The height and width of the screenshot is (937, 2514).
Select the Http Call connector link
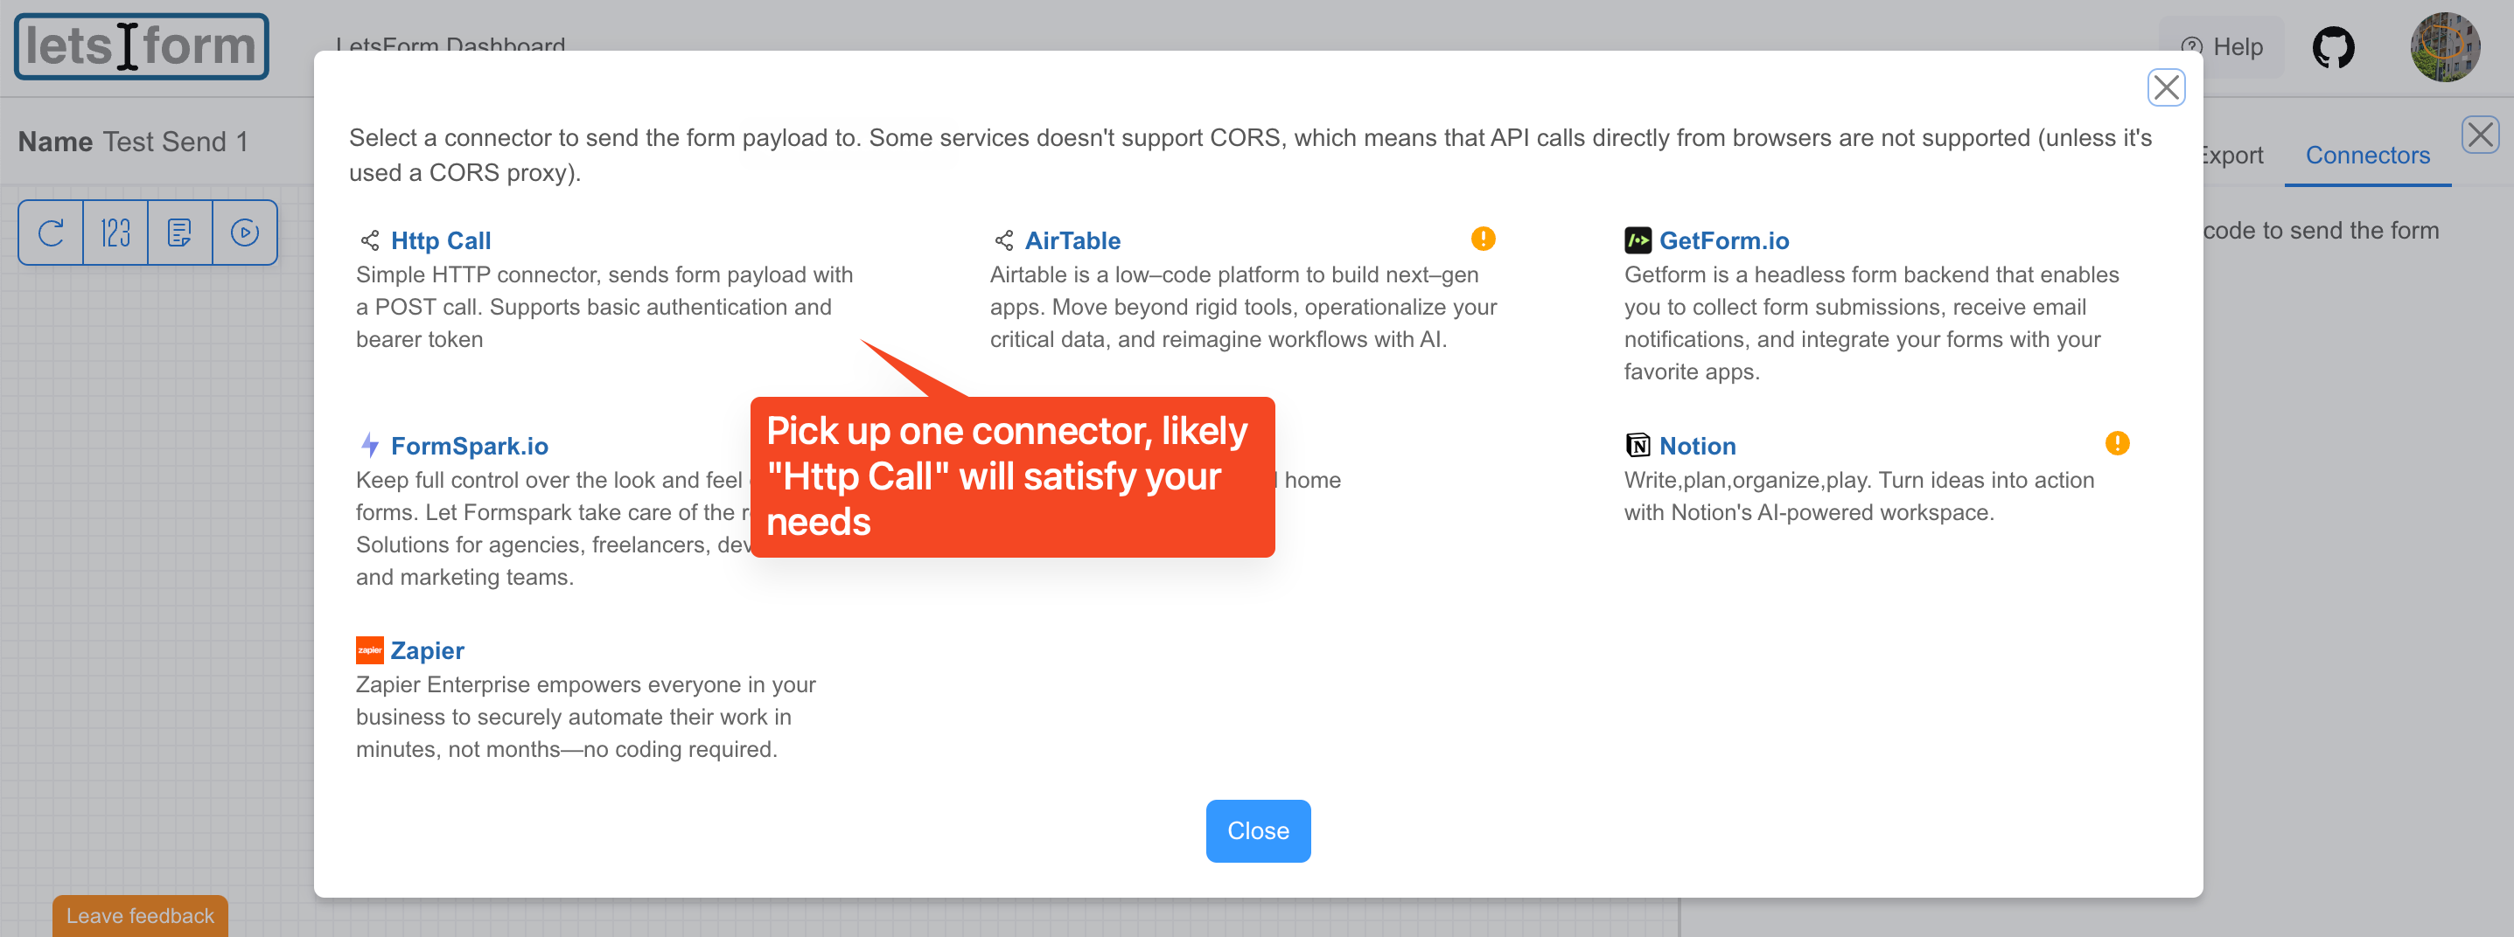(440, 239)
